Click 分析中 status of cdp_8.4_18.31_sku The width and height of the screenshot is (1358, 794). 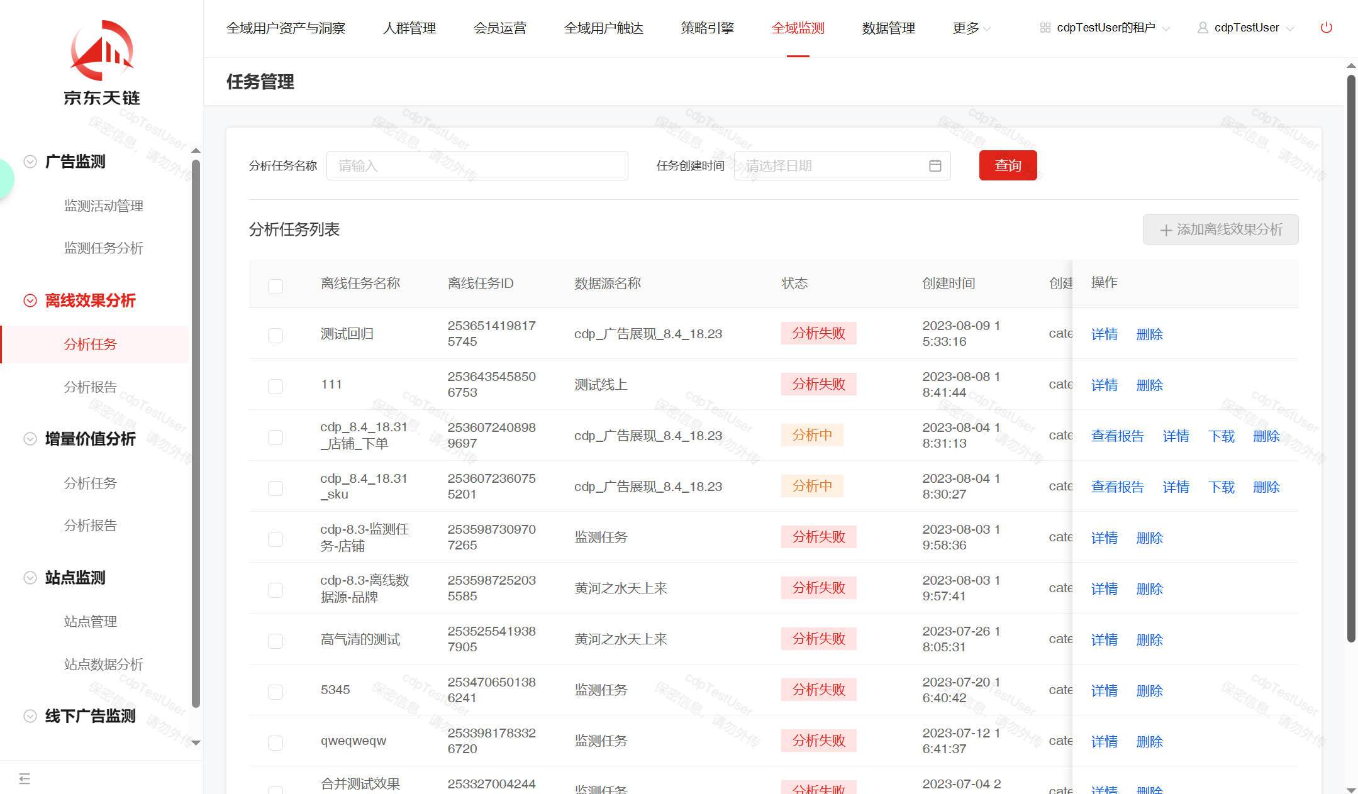[x=812, y=486]
